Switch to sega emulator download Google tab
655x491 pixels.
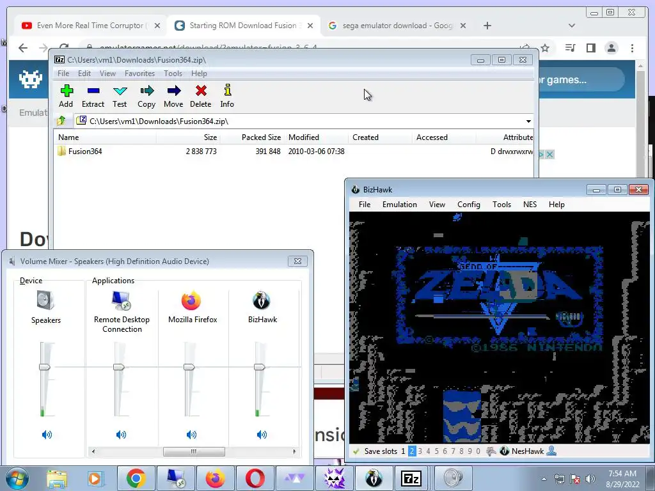point(397,26)
